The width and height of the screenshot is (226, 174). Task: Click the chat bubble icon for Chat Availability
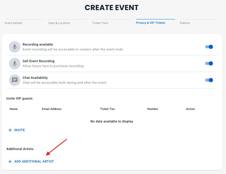tap(15, 80)
